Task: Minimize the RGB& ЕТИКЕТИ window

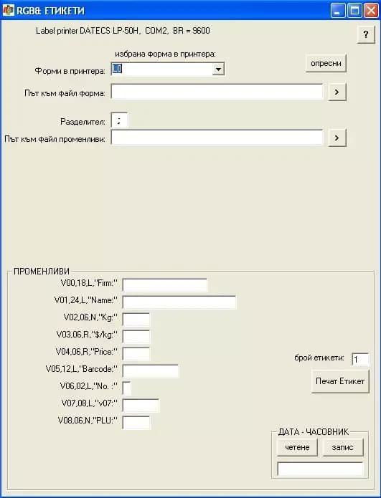Action: coord(337,11)
